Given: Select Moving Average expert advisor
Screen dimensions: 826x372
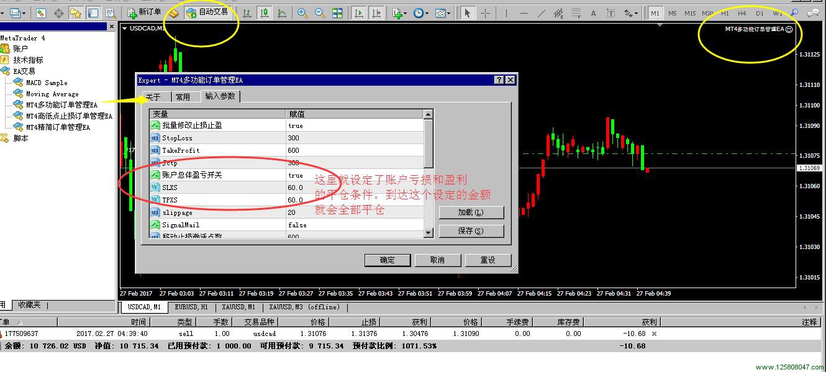Looking at the screenshot, I should tap(52, 94).
